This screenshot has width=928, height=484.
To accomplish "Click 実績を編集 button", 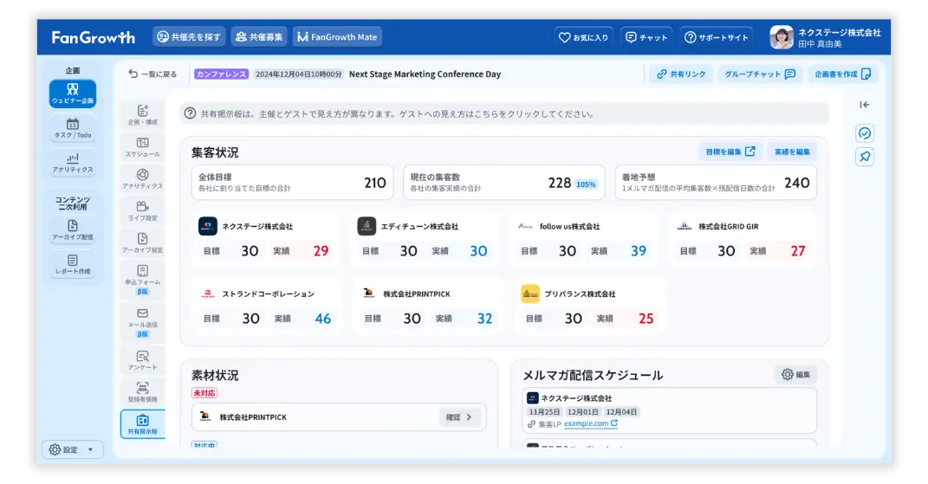I will [x=792, y=152].
